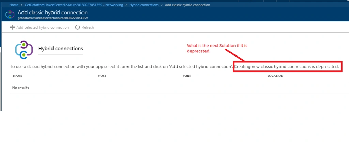The width and height of the screenshot is (349, 143).
Task: Sort by LOCATION column header
Action: 275,76
